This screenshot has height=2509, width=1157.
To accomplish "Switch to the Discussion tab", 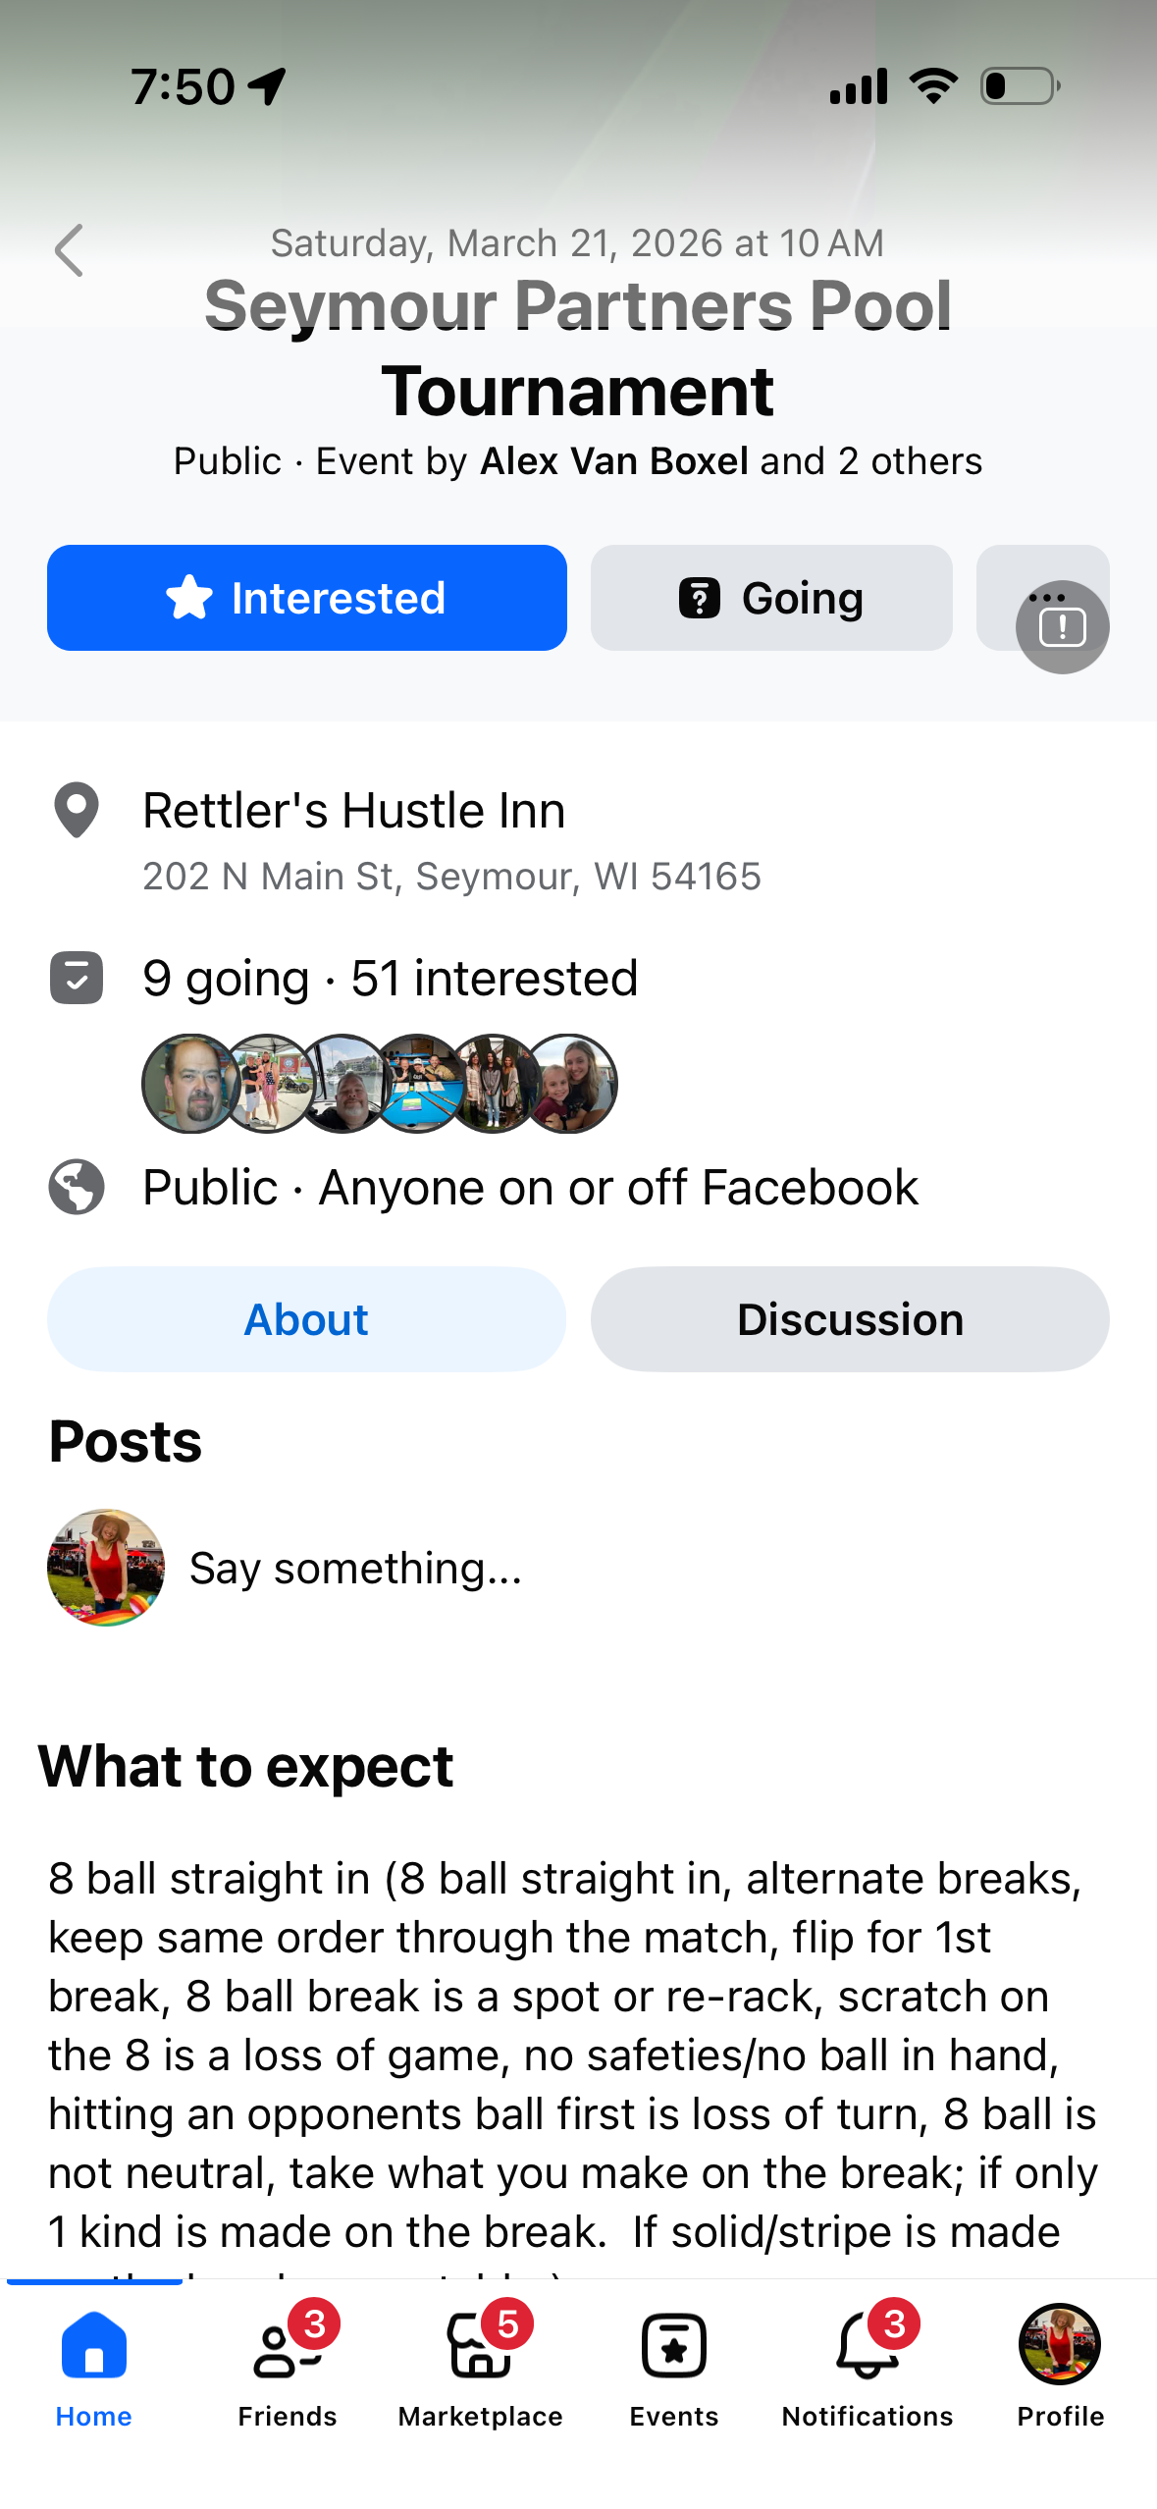I will (x=849, y=1319).
